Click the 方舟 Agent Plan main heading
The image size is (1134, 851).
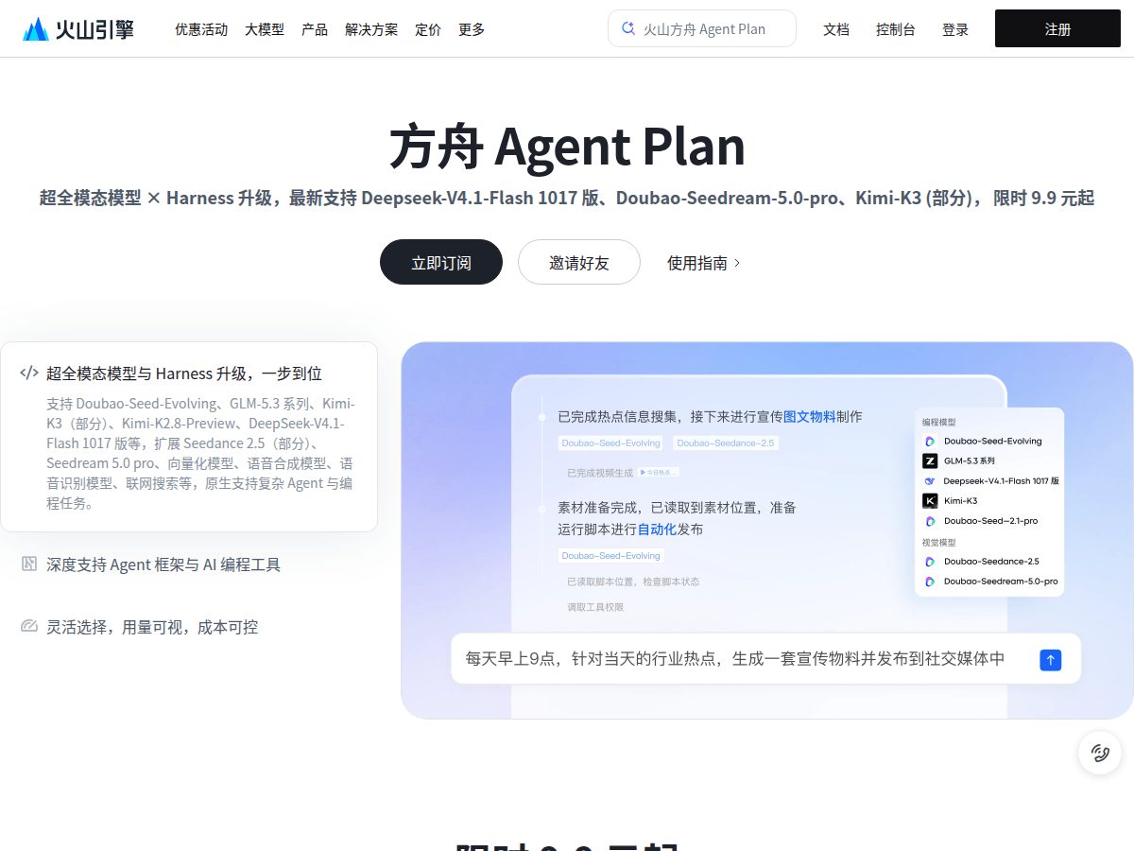click(x=567, y=147)
